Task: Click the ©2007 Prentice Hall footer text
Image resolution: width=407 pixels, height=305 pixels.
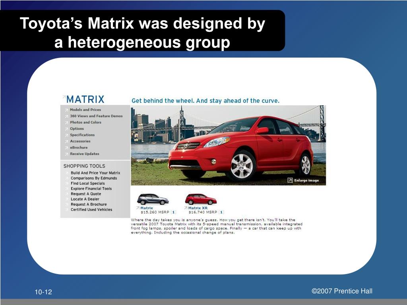Action: coord(342,291)
